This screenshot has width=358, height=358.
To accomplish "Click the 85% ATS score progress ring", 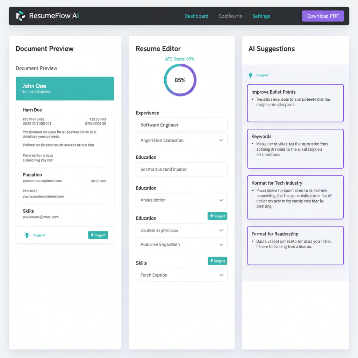I will click(180, 80).
